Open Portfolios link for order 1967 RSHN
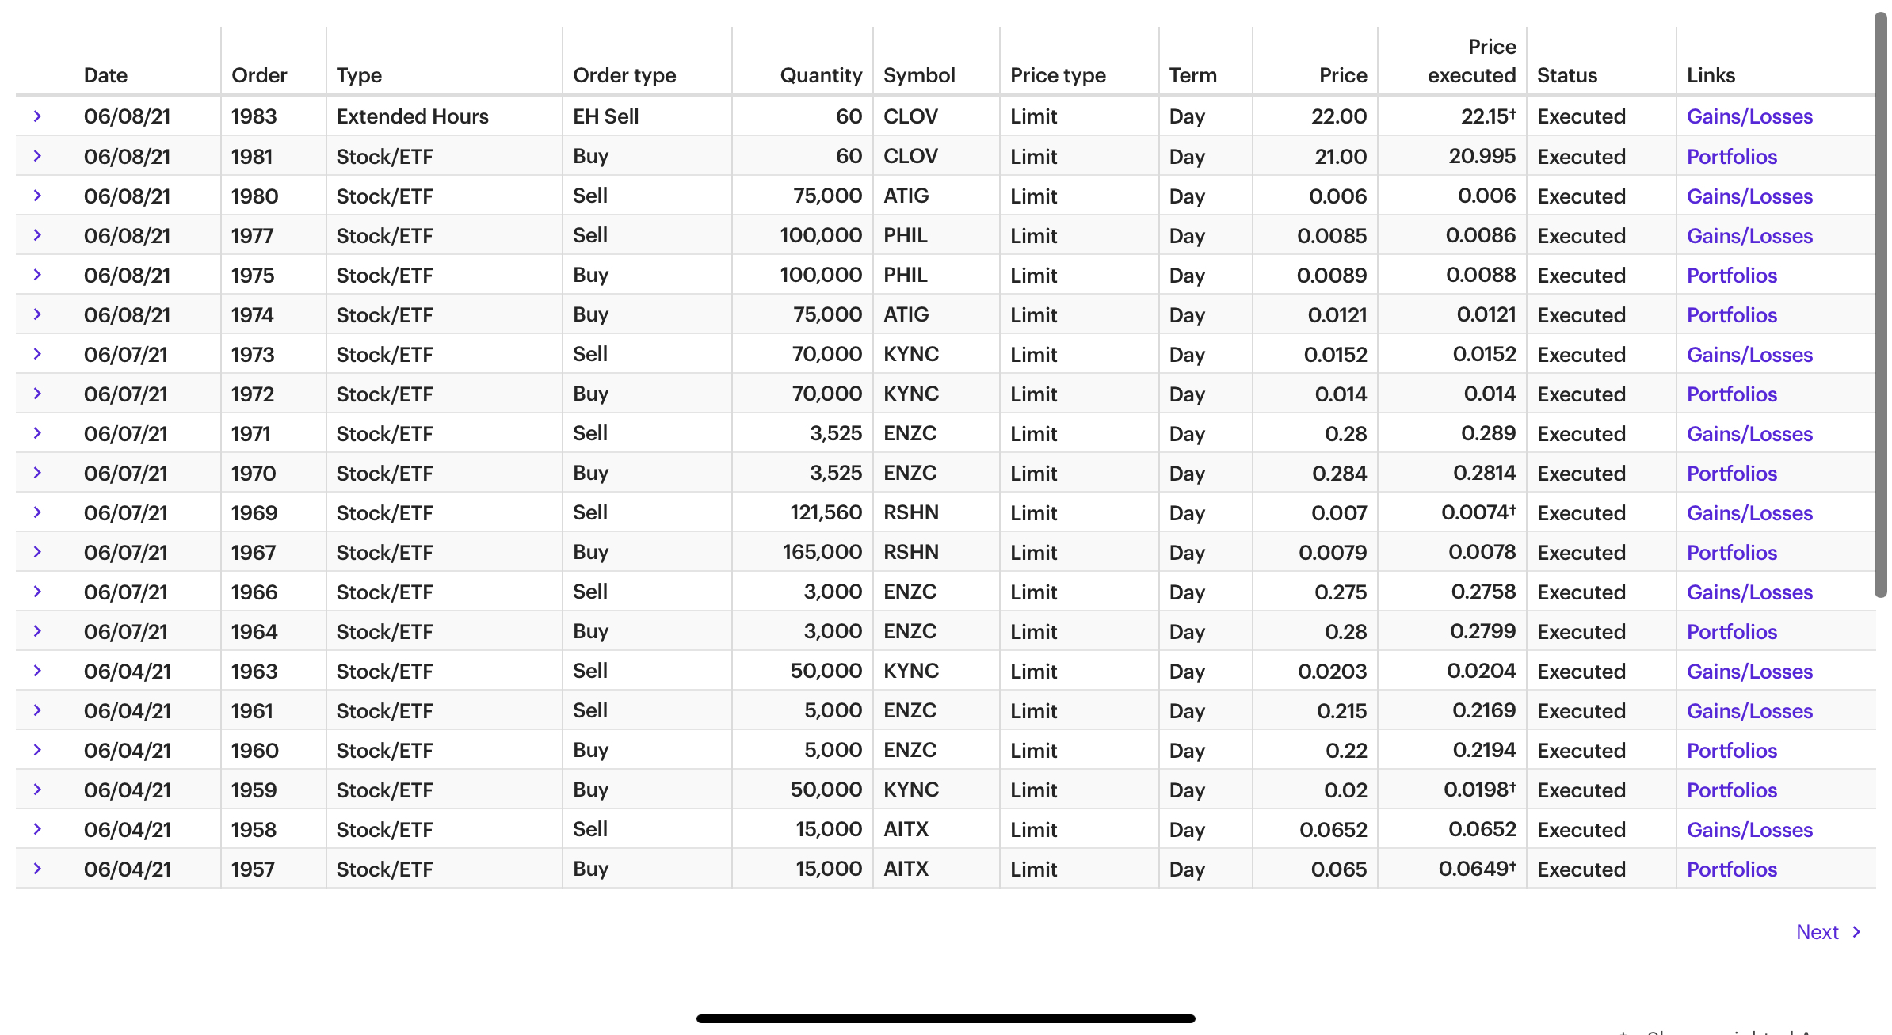Screen dimensions: 1892x1035 coord(1731,553)
